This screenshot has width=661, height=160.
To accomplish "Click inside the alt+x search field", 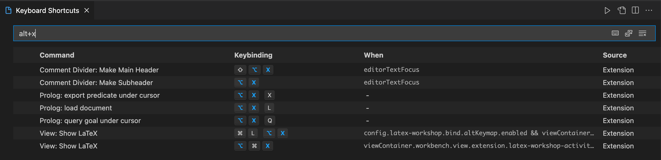I will [106, 33].
